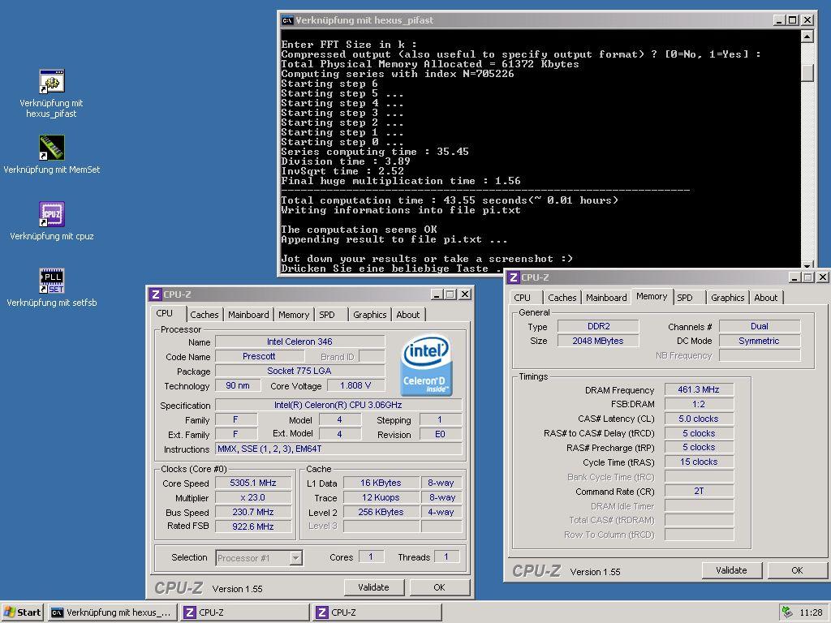Viewport: 831px width, 623px height.
Task: Click the Intel Celeron 346 name field
Action: click(x=299, y=342)
